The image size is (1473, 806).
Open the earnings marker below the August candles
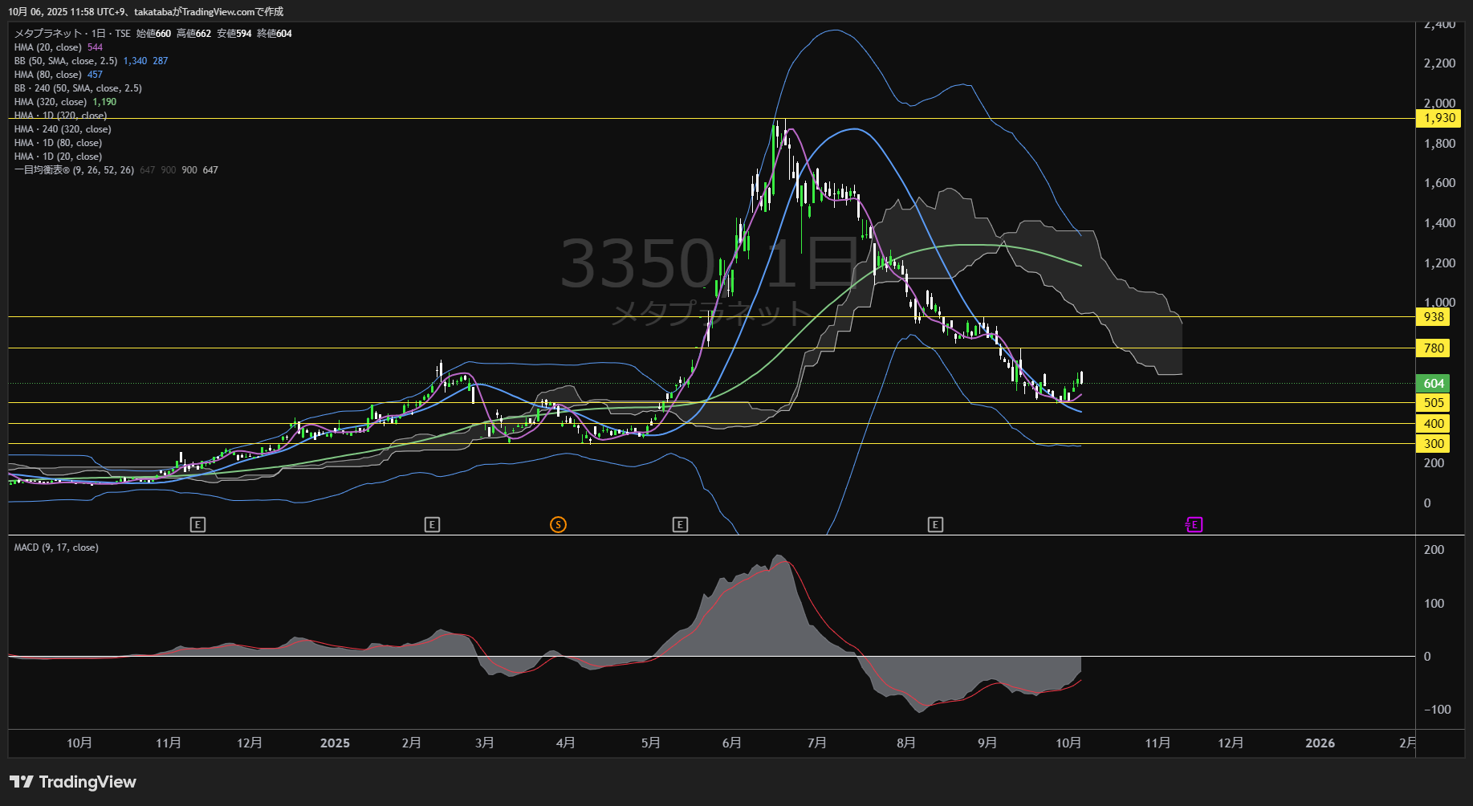[x=935, y=525]
